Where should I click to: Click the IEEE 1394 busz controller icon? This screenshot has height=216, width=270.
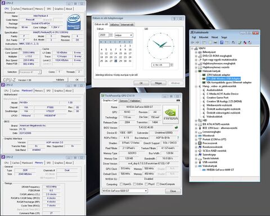coord(200,128)
